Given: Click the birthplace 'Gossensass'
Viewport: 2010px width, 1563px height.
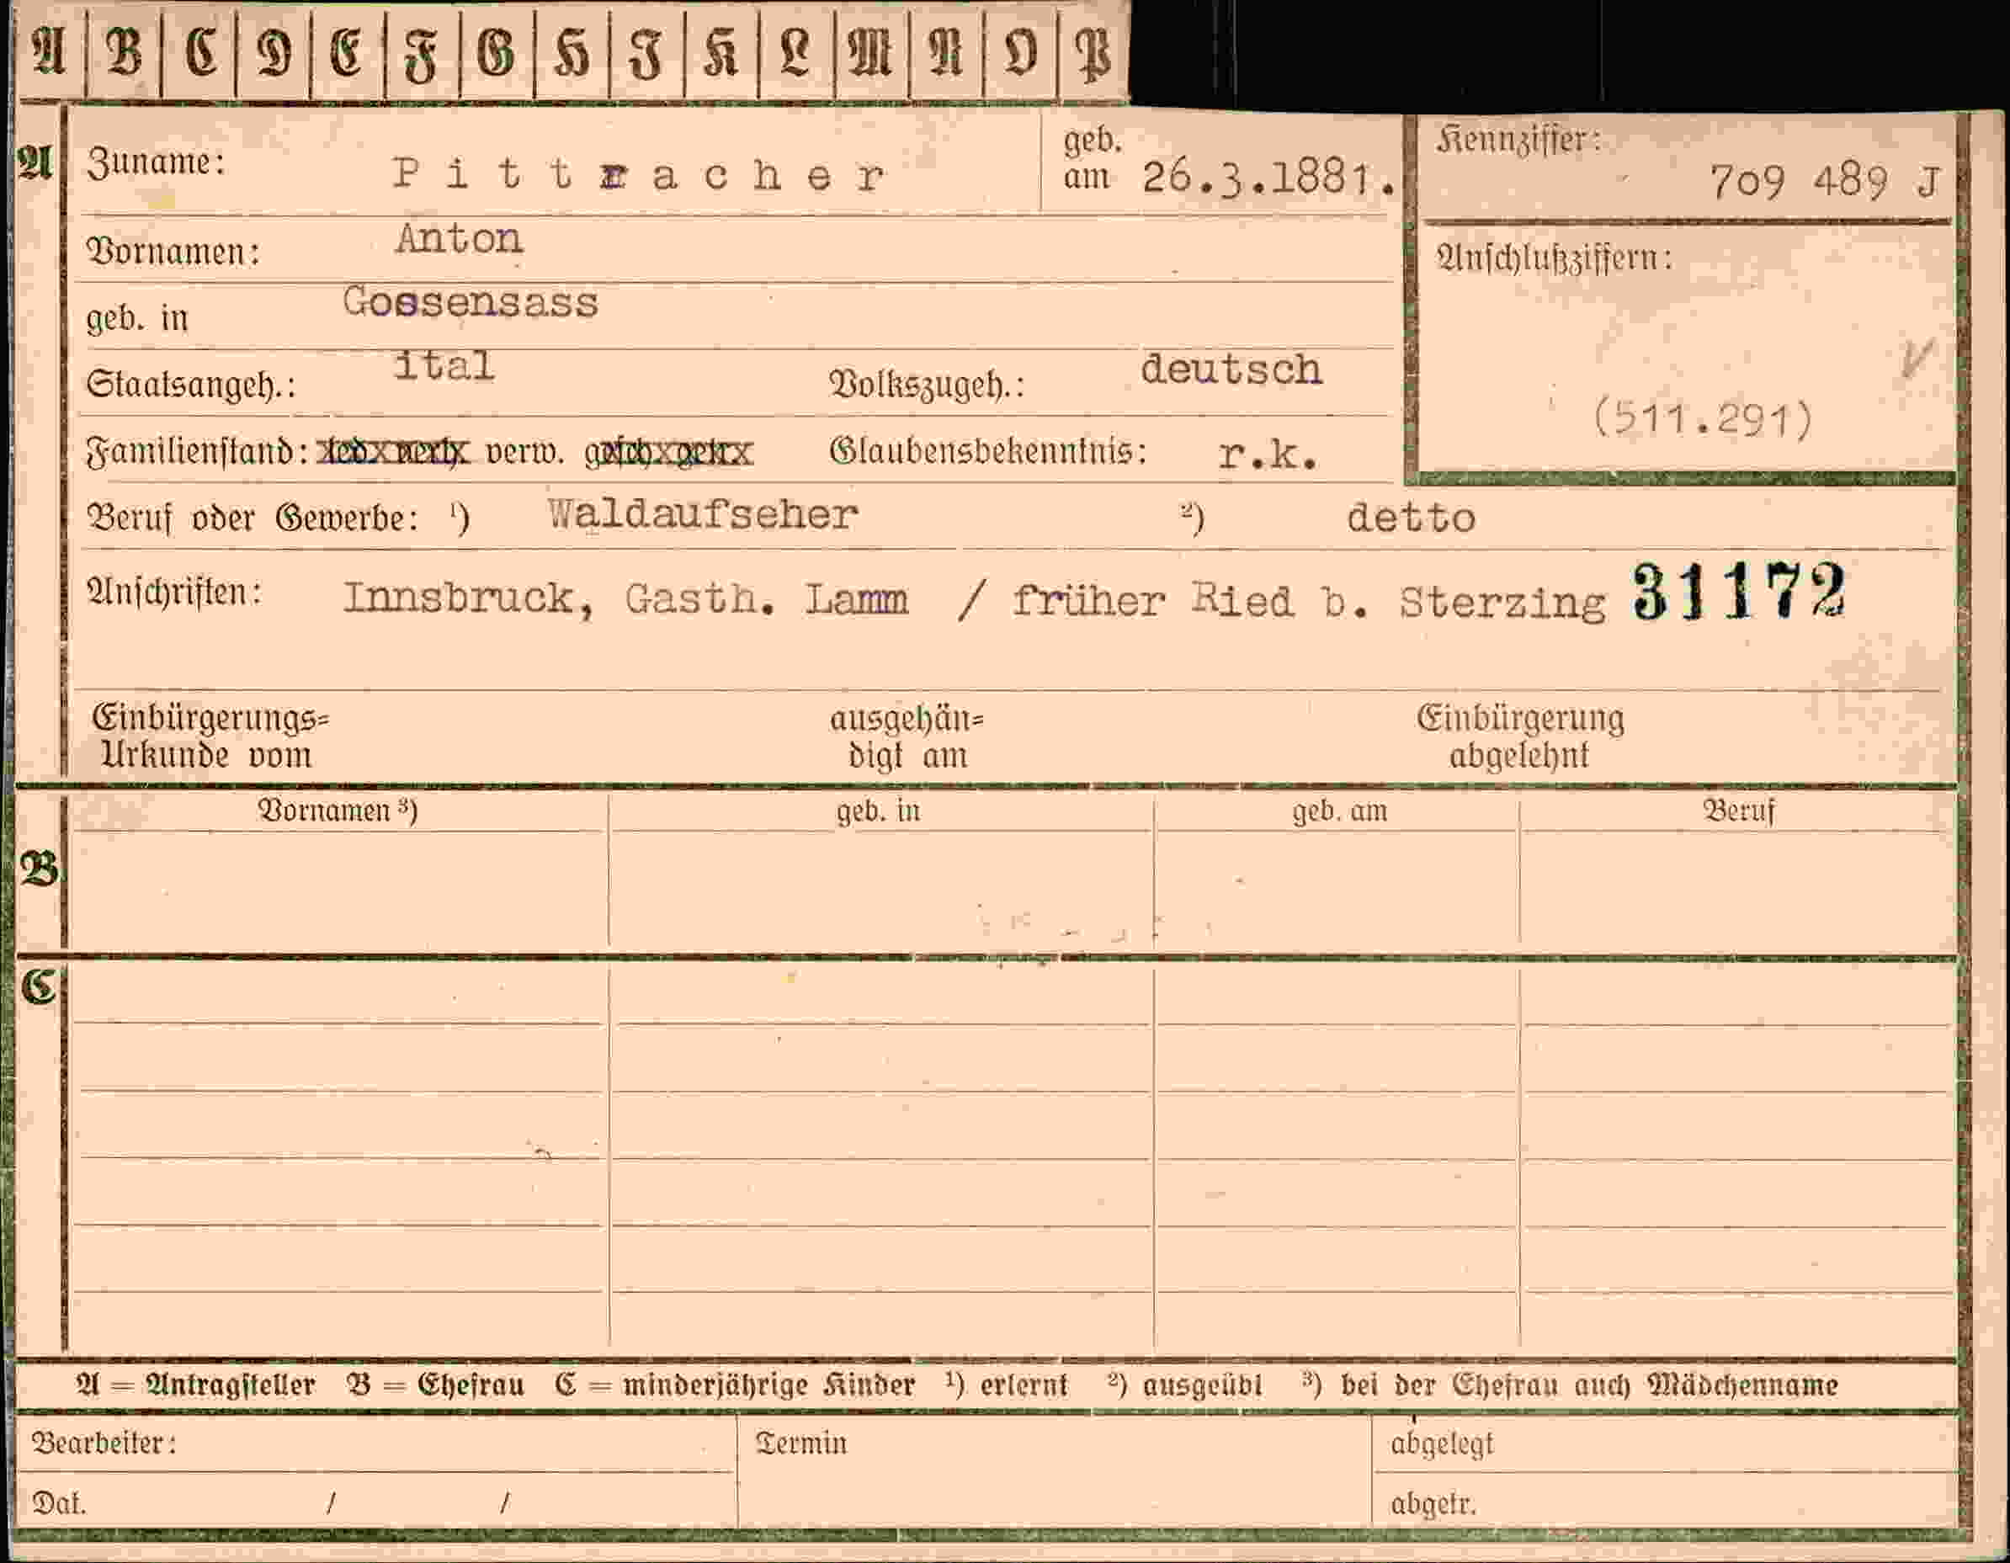Looking at the screenshot, I should point(471,302).
